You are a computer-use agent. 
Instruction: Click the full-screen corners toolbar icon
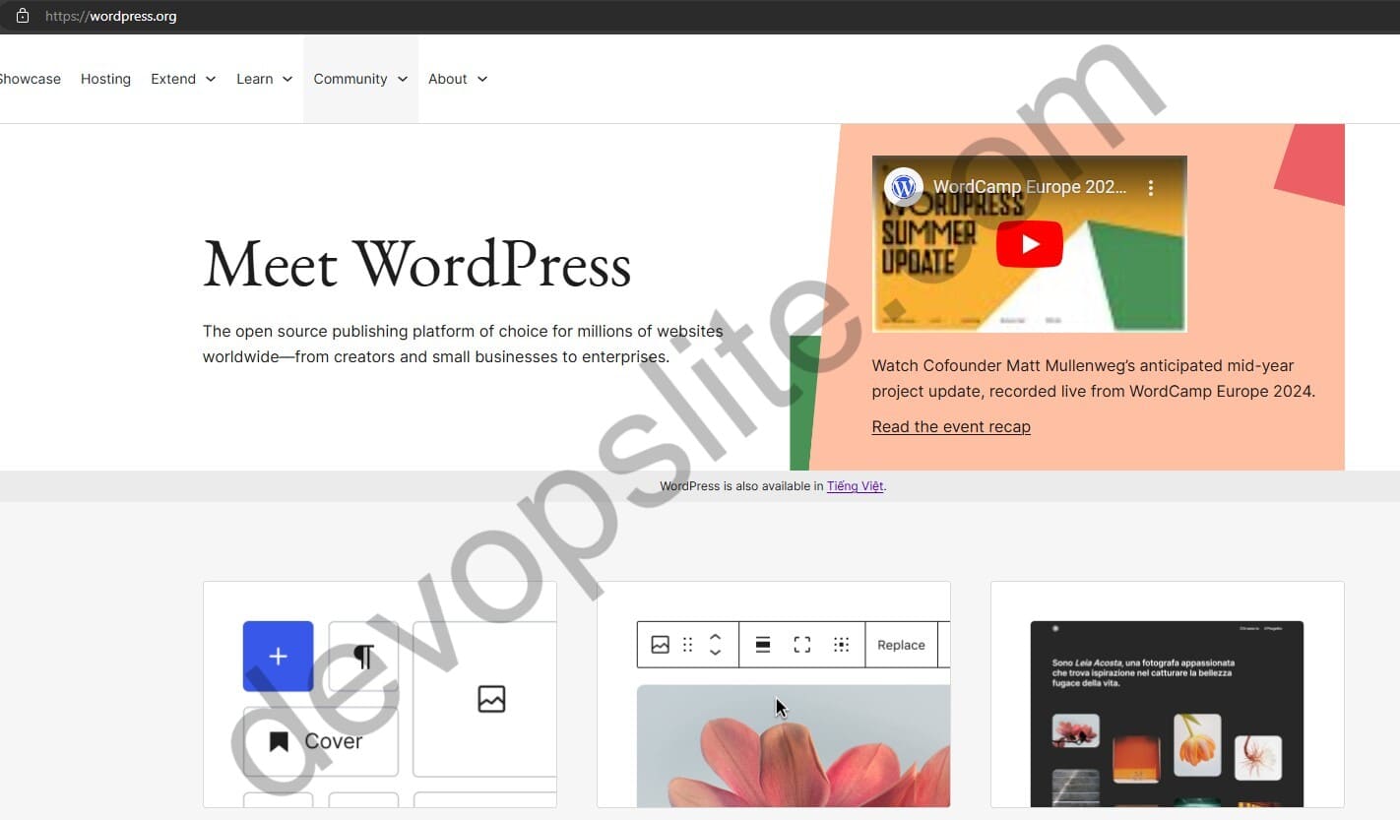pyautogui.click(x=802, y=645)
